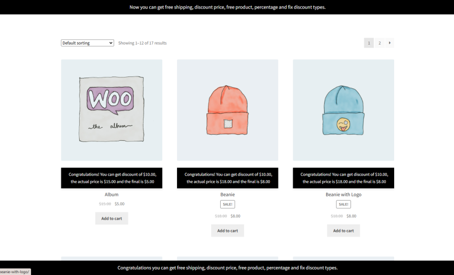Open the blue Beanie with Logo image
Image resolution: width=454 pixels, height=275 pixels.
(343, 110)
